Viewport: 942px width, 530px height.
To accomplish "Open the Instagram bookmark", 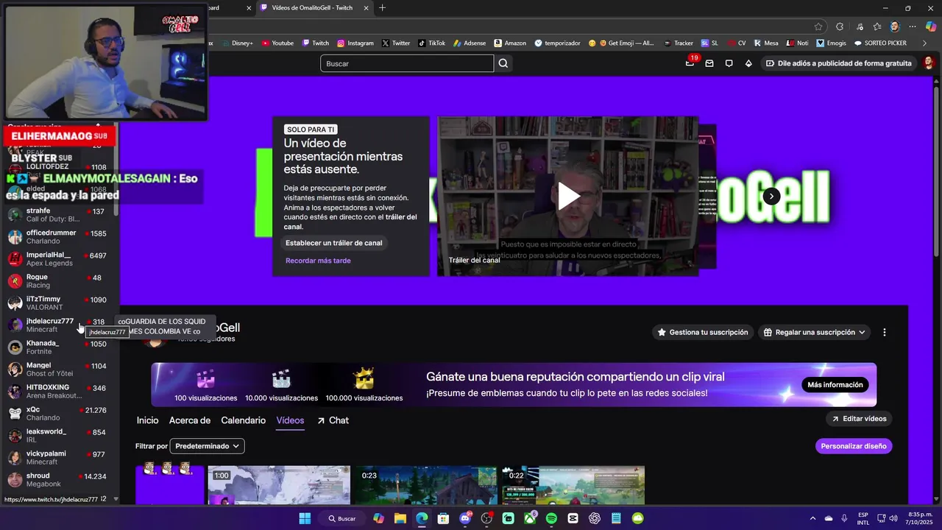I will (355, 43).
